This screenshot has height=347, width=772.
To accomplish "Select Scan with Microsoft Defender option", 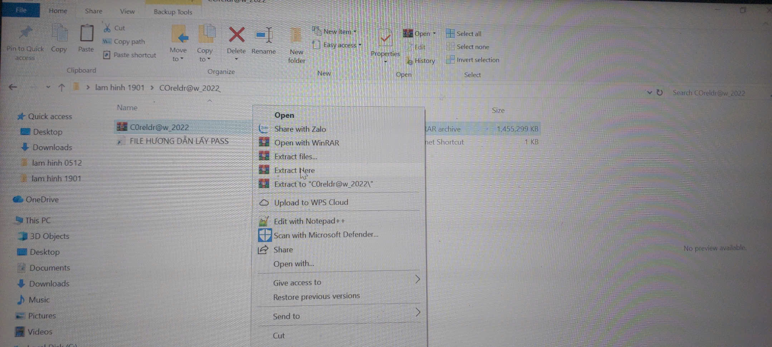I will 326,235.
